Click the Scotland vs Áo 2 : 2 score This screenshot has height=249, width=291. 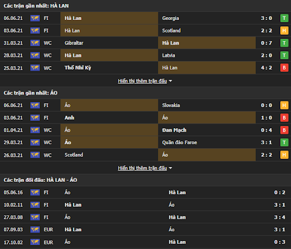267,155
